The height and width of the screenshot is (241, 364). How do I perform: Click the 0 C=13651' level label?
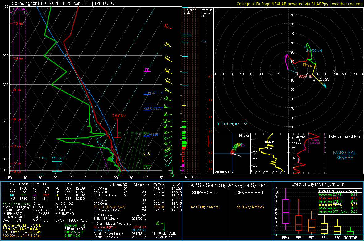[x=152, y=135]
